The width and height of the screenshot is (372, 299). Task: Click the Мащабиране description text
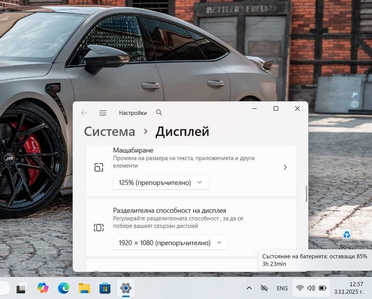click(x=183, y=162)
